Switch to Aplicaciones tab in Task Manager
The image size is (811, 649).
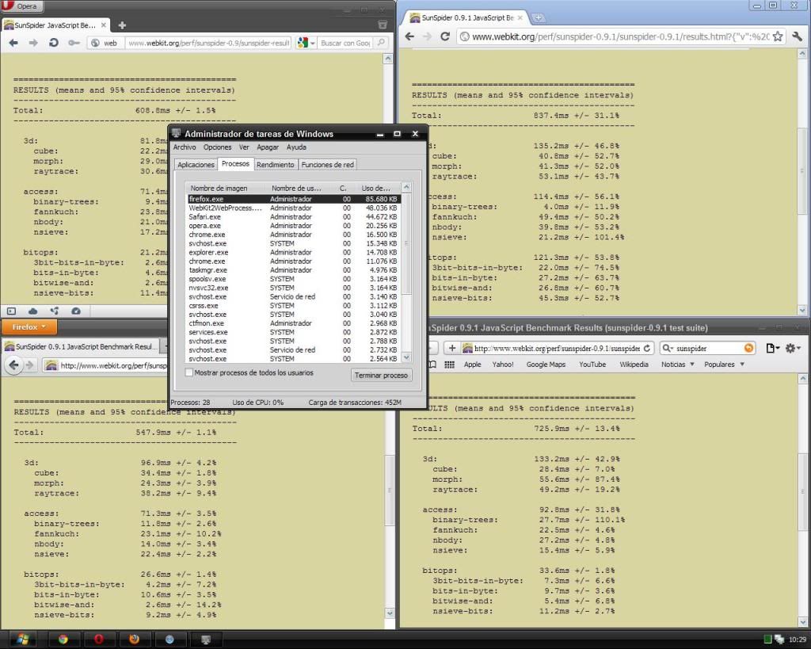pos(196,165)
